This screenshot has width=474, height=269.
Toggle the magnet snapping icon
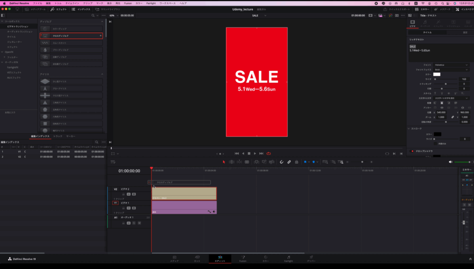click(x=281, y=162)
